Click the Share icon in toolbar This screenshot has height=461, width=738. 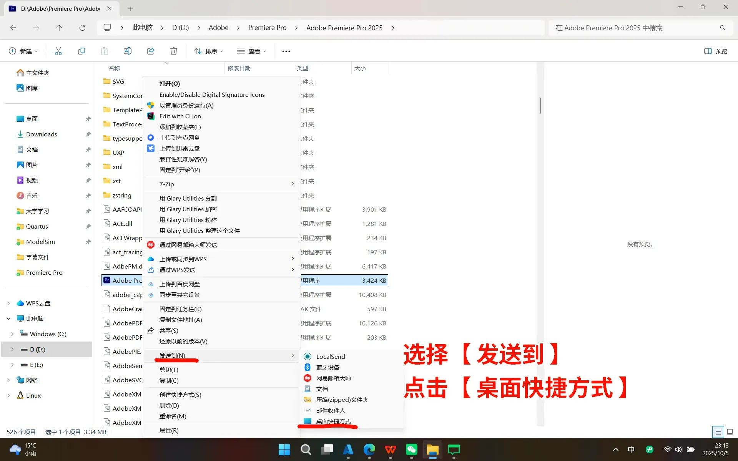(151, 51)
